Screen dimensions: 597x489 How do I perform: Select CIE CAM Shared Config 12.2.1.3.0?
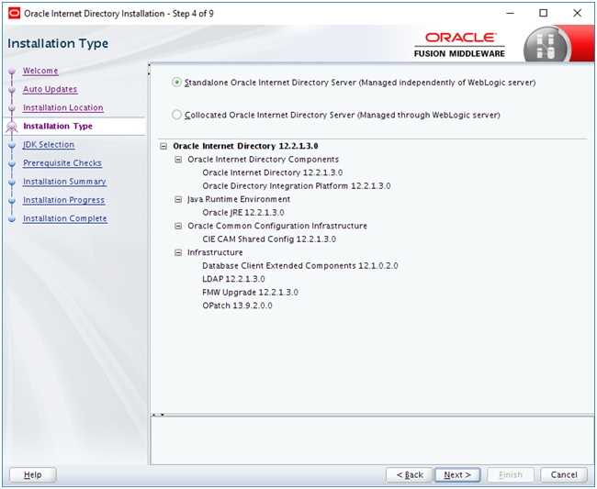(269, 239)
